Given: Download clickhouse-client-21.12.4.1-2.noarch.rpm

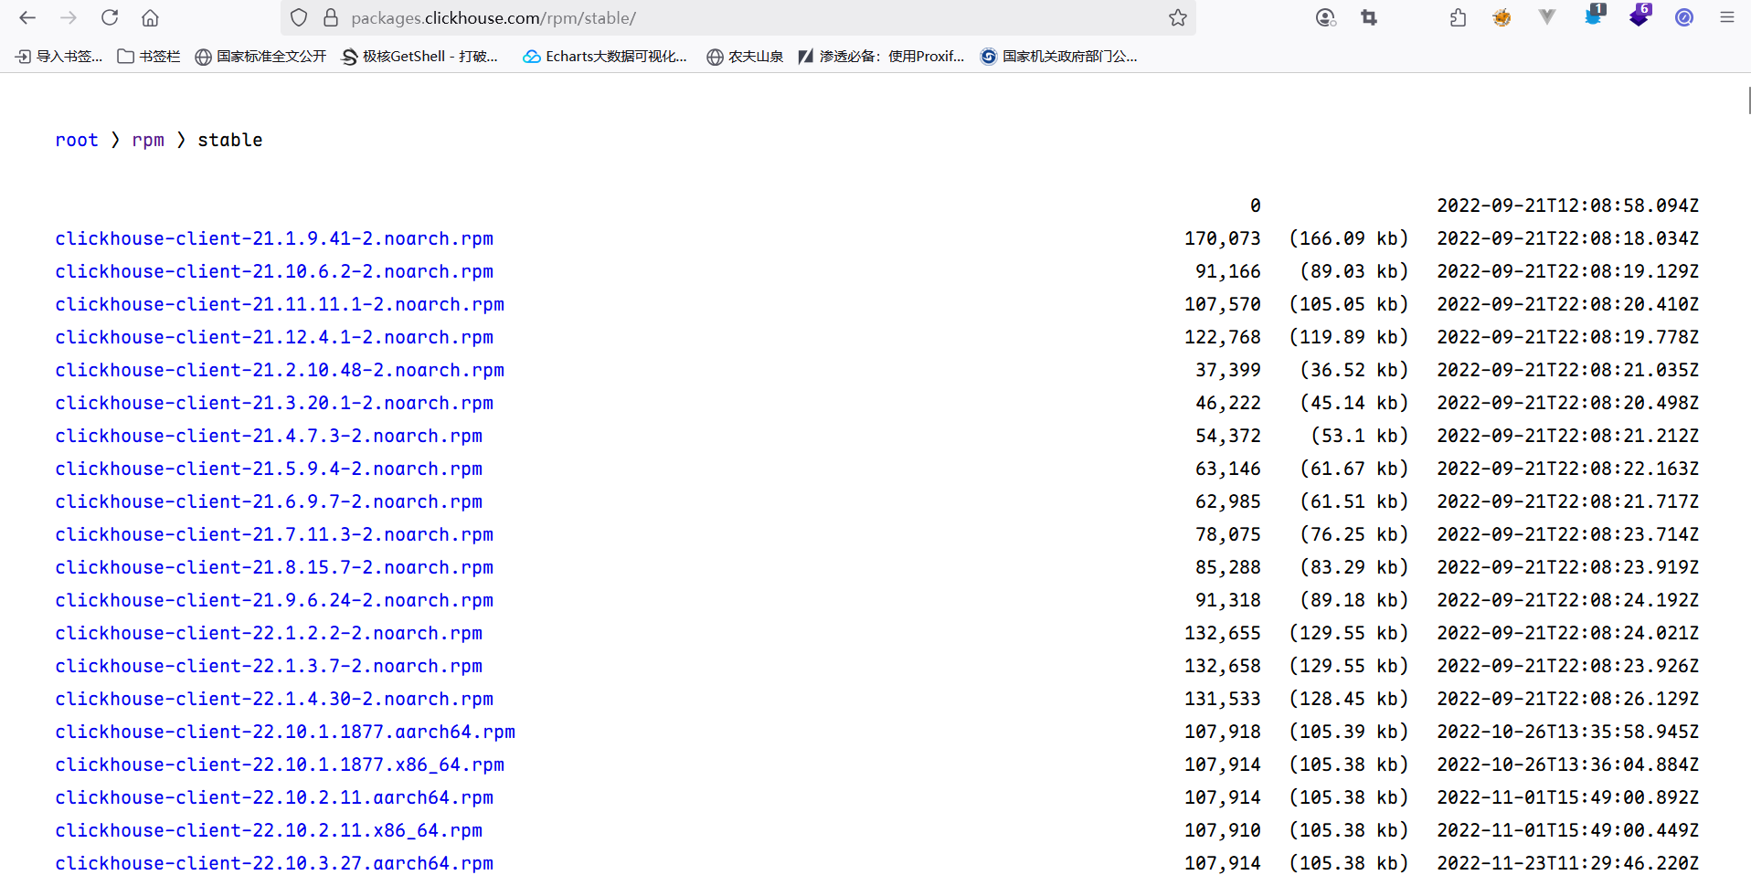Looking at the screenshot, I should click(274, 337).
